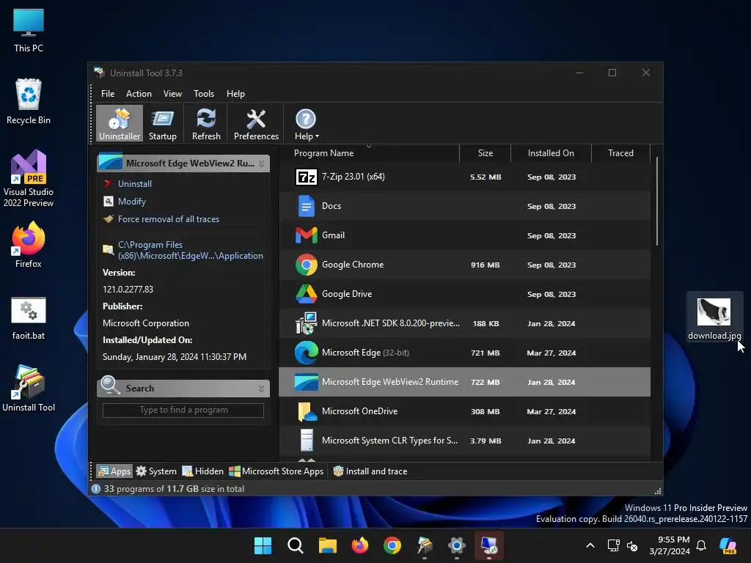Switch to the System tab
751x563 pixels.
[x=156, y=471]
